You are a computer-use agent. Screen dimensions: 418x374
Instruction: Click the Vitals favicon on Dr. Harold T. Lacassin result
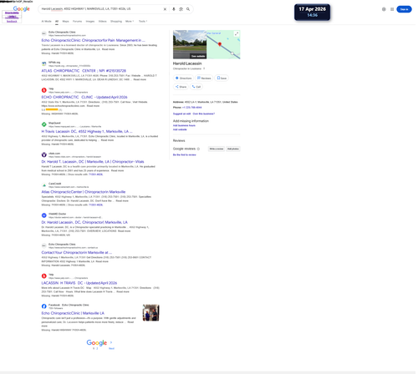pyautogui.click(x=44, y=154)
